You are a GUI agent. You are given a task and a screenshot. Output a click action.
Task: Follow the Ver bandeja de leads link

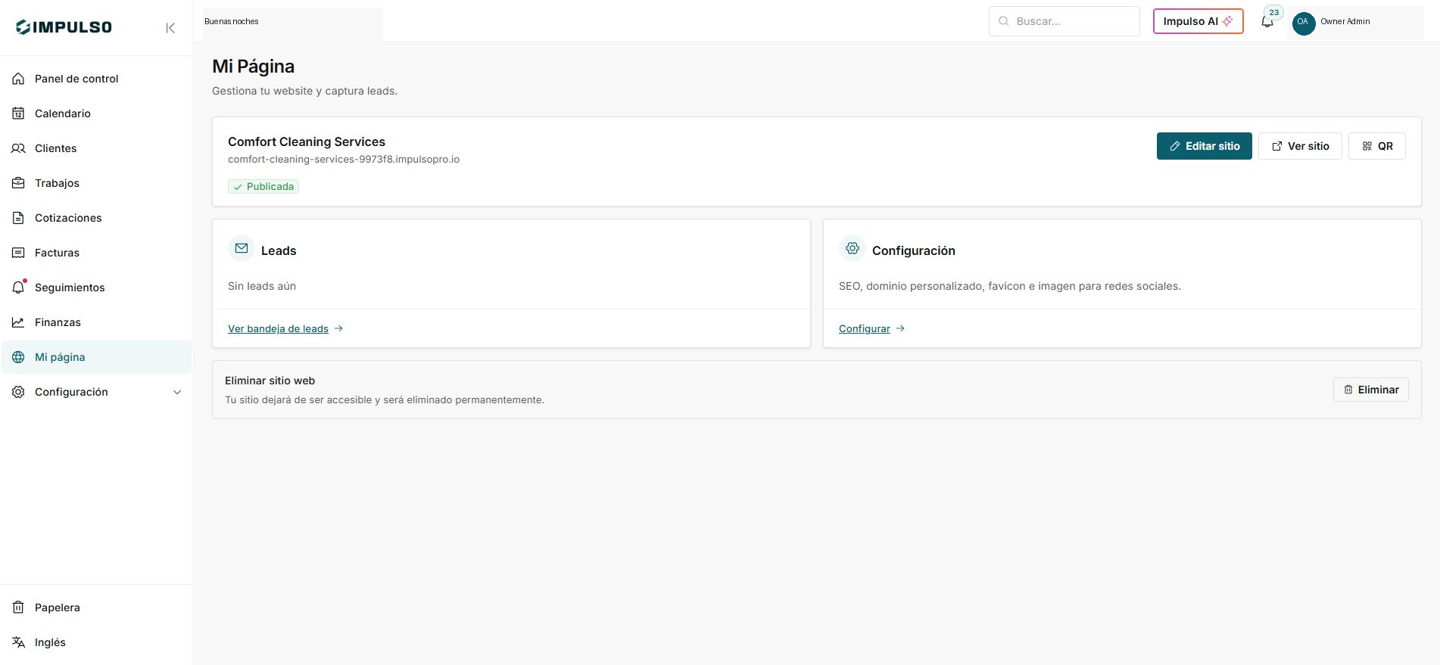[x=278, y=328]
